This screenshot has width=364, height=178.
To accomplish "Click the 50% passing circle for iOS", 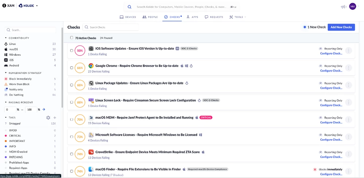I will tap(80, 51).
